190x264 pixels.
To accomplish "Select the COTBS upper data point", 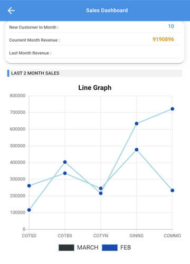I will pyautogui.click(x=65, y=162).
